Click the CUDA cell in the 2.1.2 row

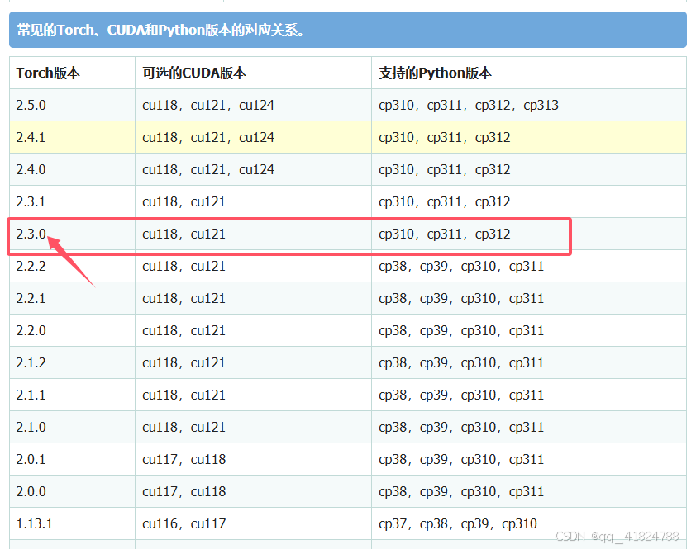pyautogui.click(x=253, y=362)
